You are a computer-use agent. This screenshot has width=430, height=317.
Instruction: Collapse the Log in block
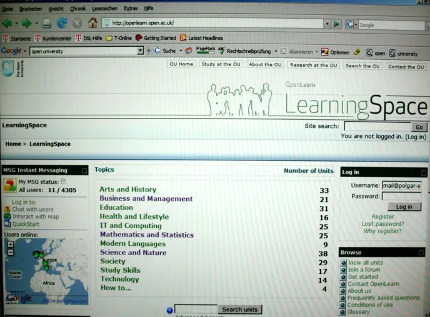coord(423,173)
